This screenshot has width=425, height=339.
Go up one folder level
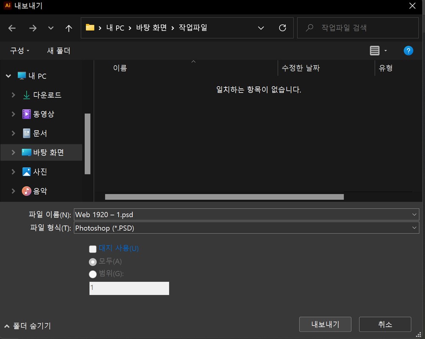(x=69, y=28)
